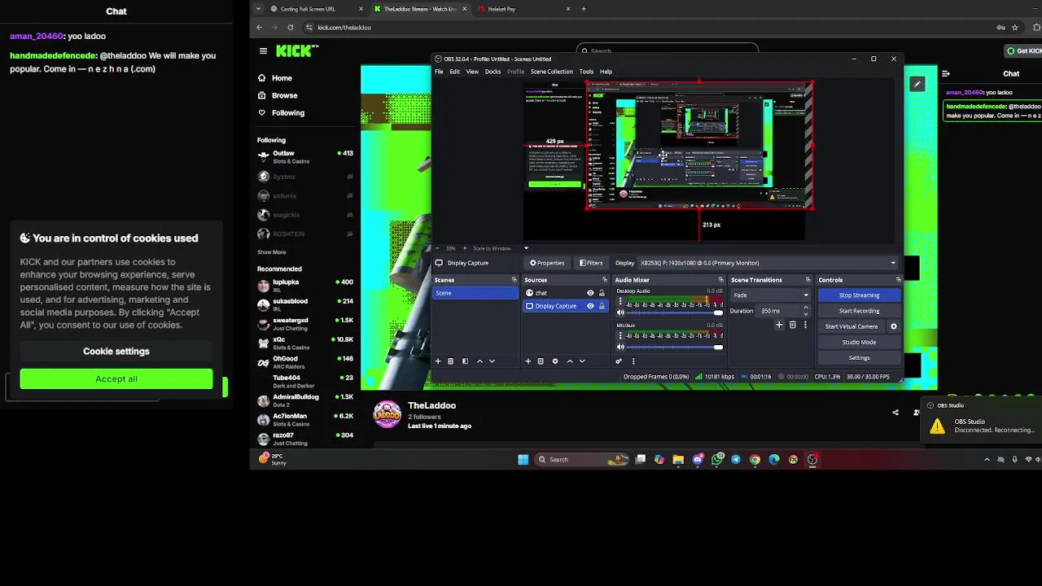Toggle lock on chat source
The image size is (1042, 586).
click(602, 293)
